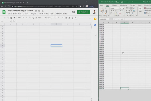Open Add-ons menu in Google Sheets
The image size is (151, 101).
pyautogui.click(x=59, y=14)
